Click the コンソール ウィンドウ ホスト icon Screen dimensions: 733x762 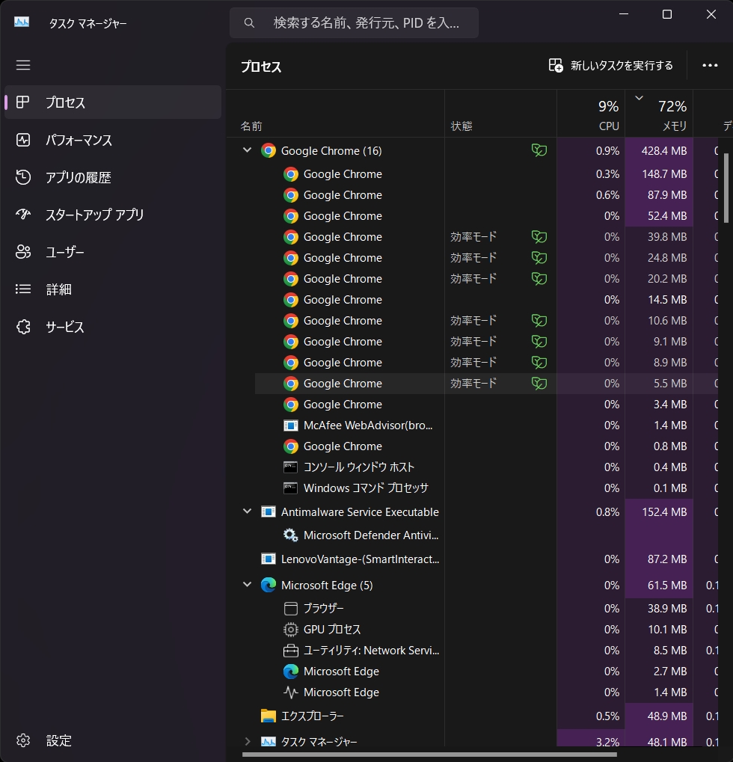point(291,467)
